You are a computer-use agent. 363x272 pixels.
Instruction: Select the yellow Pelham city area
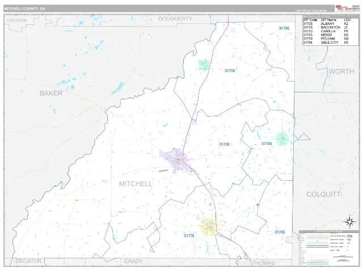pyautogui.click(x=209, y=227)
